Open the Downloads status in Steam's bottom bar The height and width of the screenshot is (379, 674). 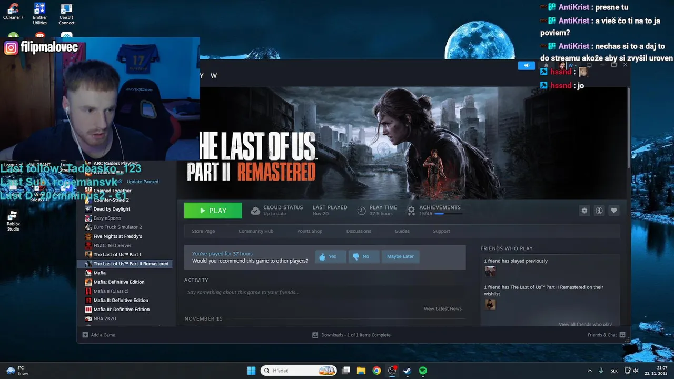[351, 335]
